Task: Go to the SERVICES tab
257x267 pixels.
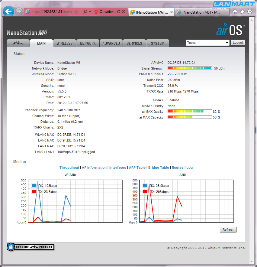Action: tap(134, 43)
